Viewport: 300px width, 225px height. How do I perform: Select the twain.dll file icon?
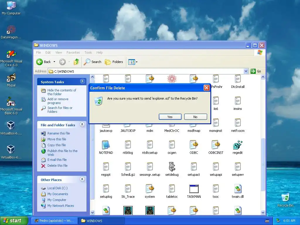pyautogui.click(x=238, y=189)
